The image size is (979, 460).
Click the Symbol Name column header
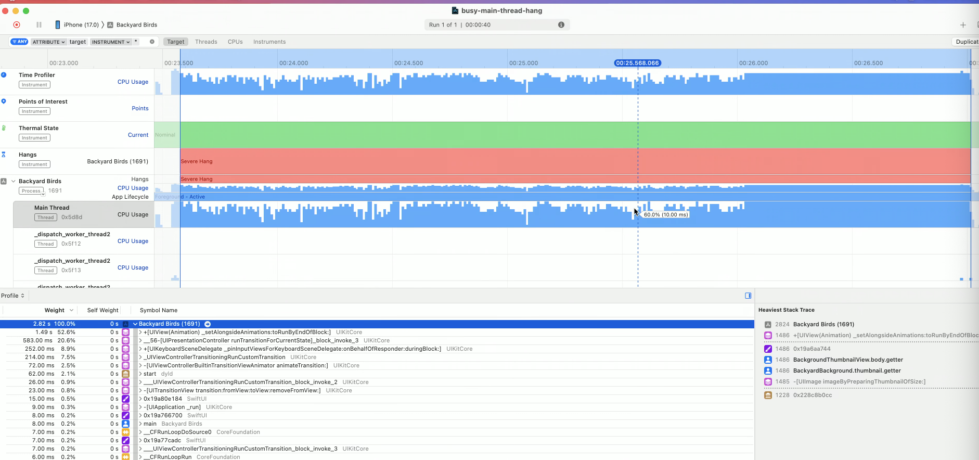pyautogui.click(x=159, y=310)
